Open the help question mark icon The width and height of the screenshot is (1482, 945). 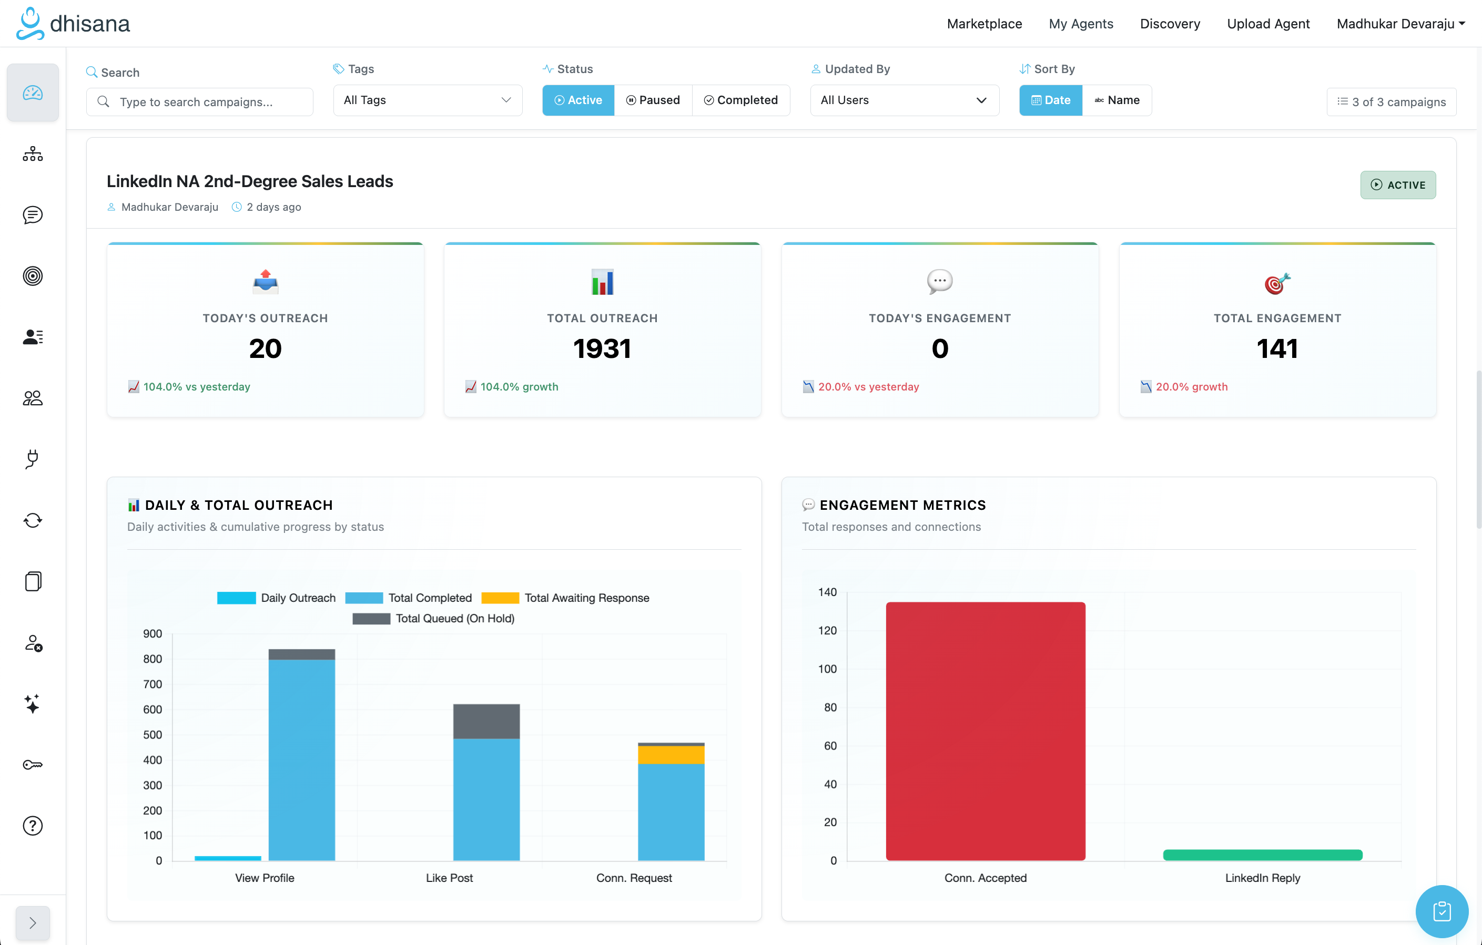pos(33,826)
